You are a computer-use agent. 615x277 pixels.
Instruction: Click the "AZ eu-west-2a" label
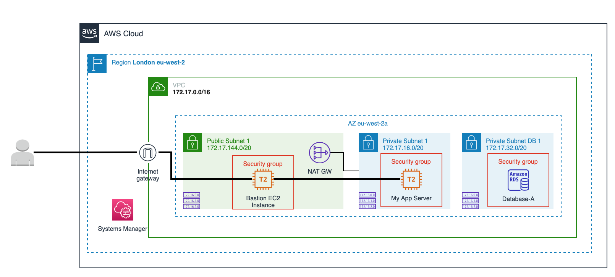368,124
